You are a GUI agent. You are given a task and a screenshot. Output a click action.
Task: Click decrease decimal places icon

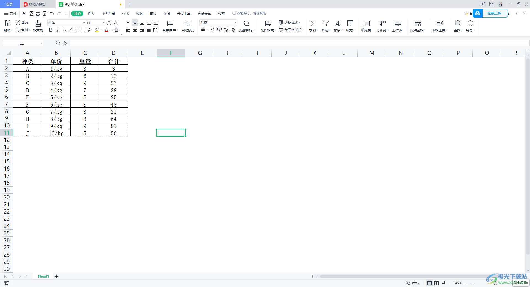pyautogui.click(x=233, y=30)
